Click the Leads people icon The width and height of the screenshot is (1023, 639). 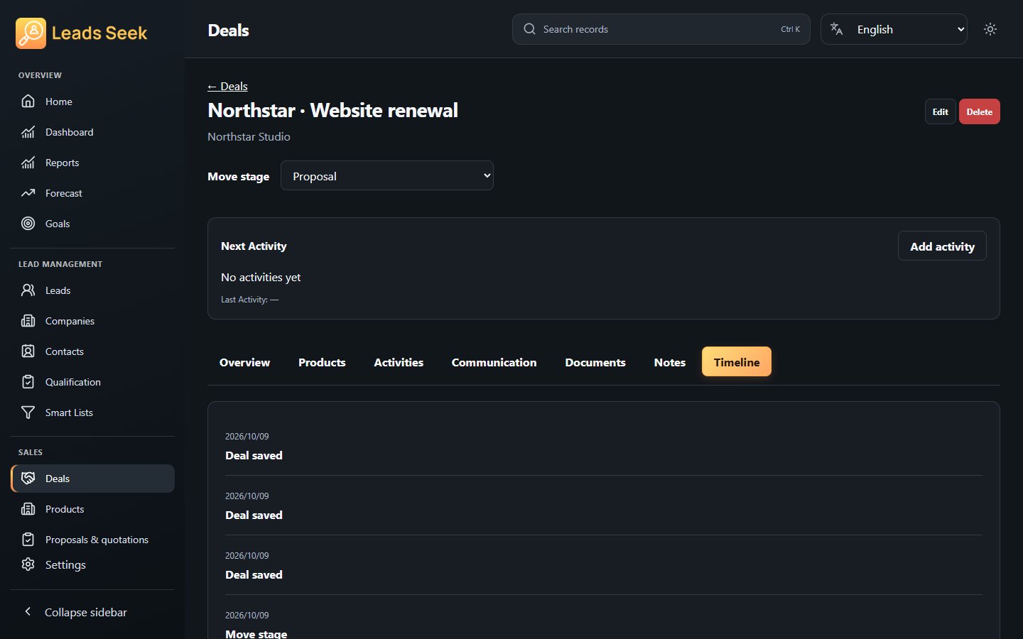coord(28,290)
